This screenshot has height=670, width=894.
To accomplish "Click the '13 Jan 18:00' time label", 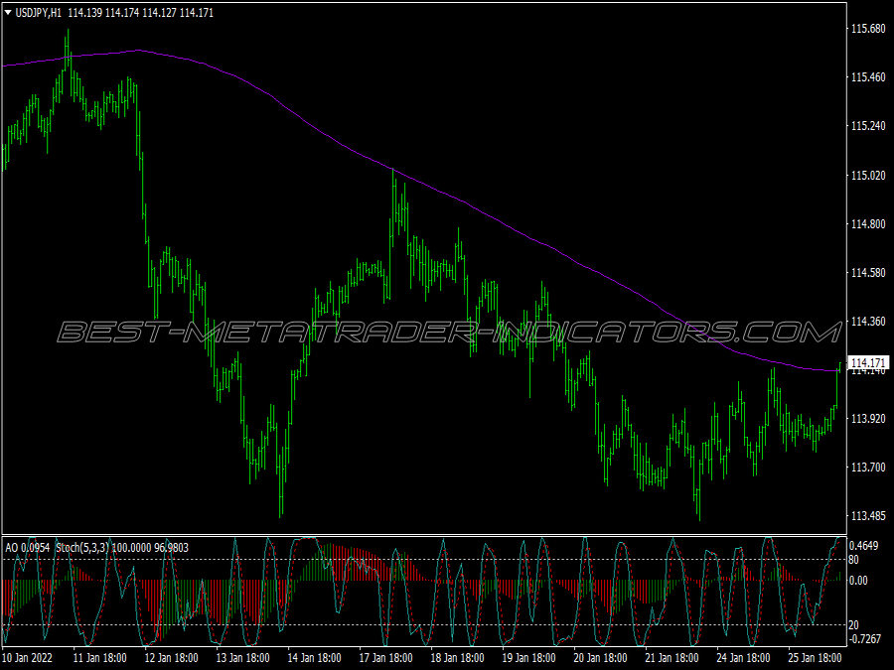I will 243,658.
